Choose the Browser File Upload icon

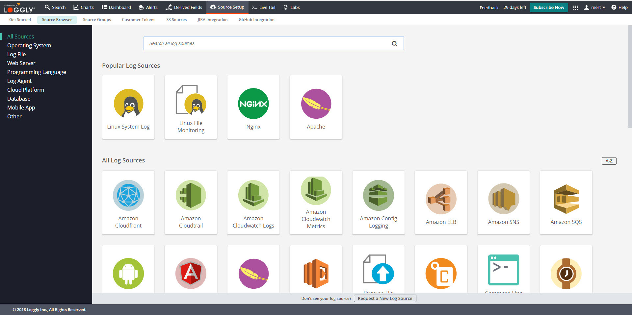point(379,269)
